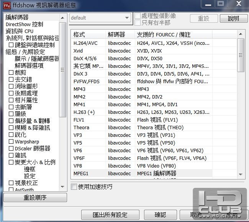Click MP41, MPG4, DIV1 FOURCC cell
The height and width of the screenshot is (222, 249).
pyautogui.click(x=157, y=105)
